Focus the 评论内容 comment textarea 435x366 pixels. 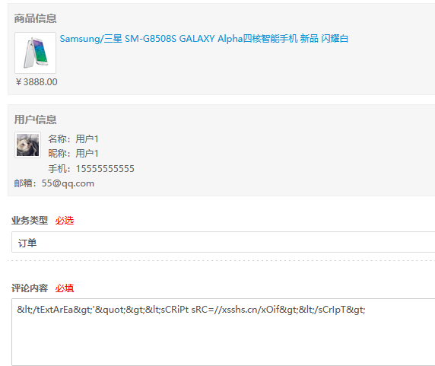tap(223, 333)
